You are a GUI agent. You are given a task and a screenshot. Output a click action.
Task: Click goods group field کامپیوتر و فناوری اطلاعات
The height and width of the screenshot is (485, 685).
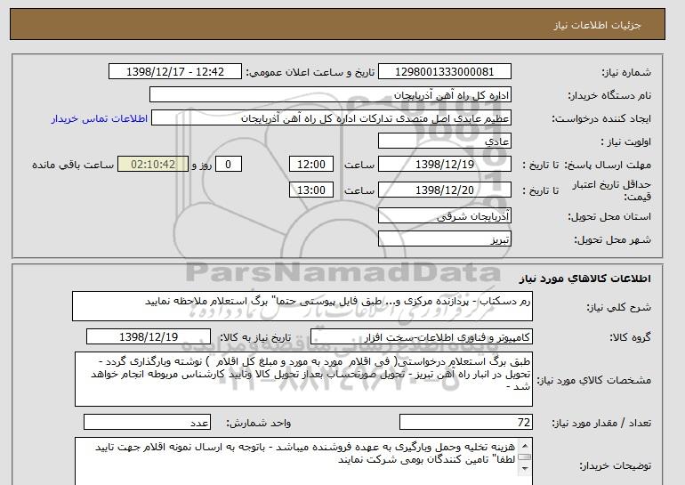coord(422,337)
